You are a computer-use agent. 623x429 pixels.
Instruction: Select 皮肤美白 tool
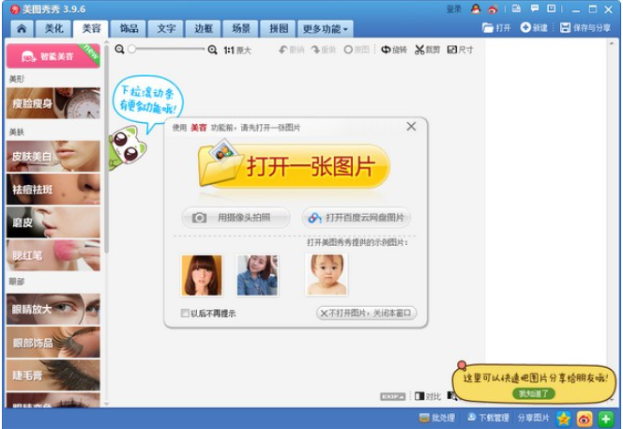point(53,156)
